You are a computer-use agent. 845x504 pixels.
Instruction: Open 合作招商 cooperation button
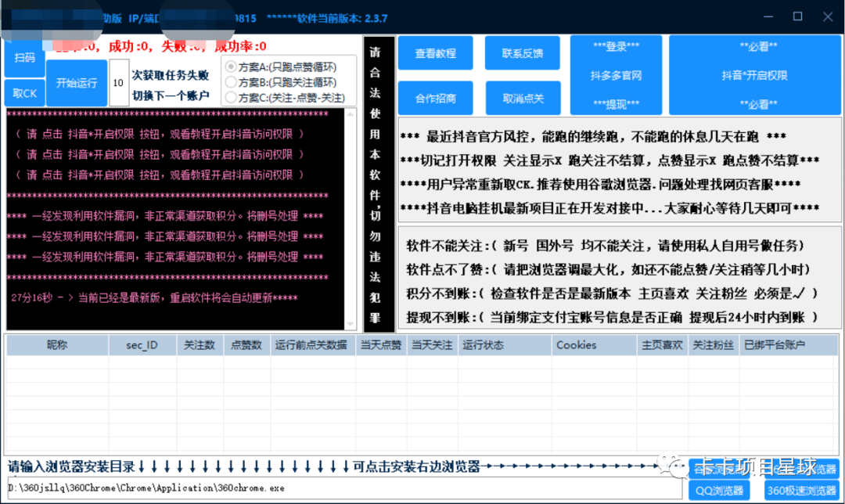point(436,98)
